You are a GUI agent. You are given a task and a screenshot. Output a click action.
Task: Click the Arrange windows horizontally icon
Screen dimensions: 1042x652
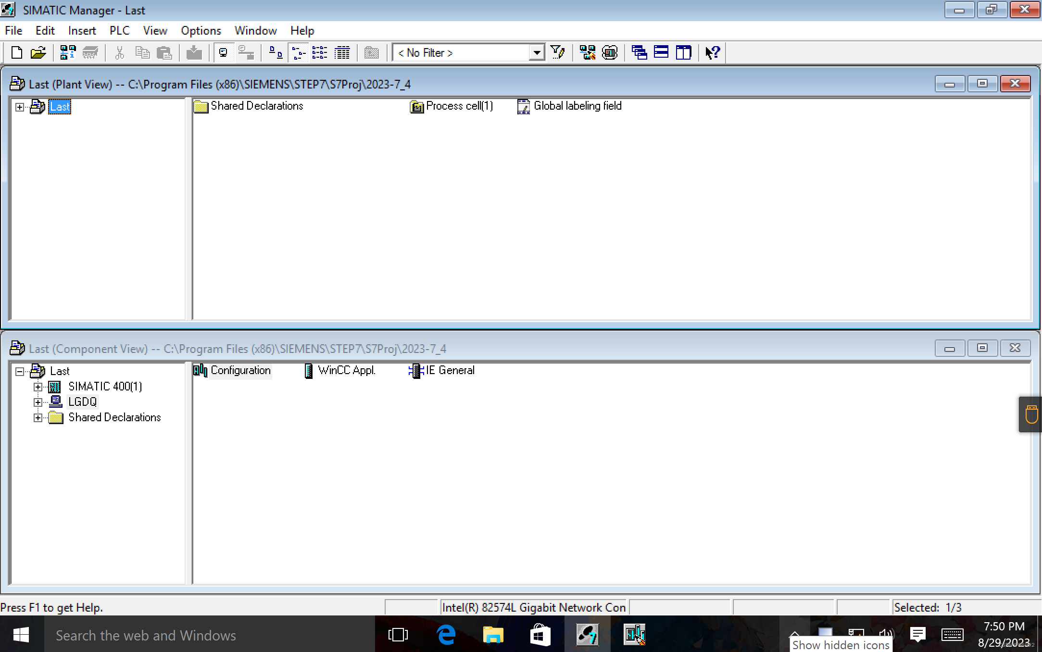(x=661, y=52)
